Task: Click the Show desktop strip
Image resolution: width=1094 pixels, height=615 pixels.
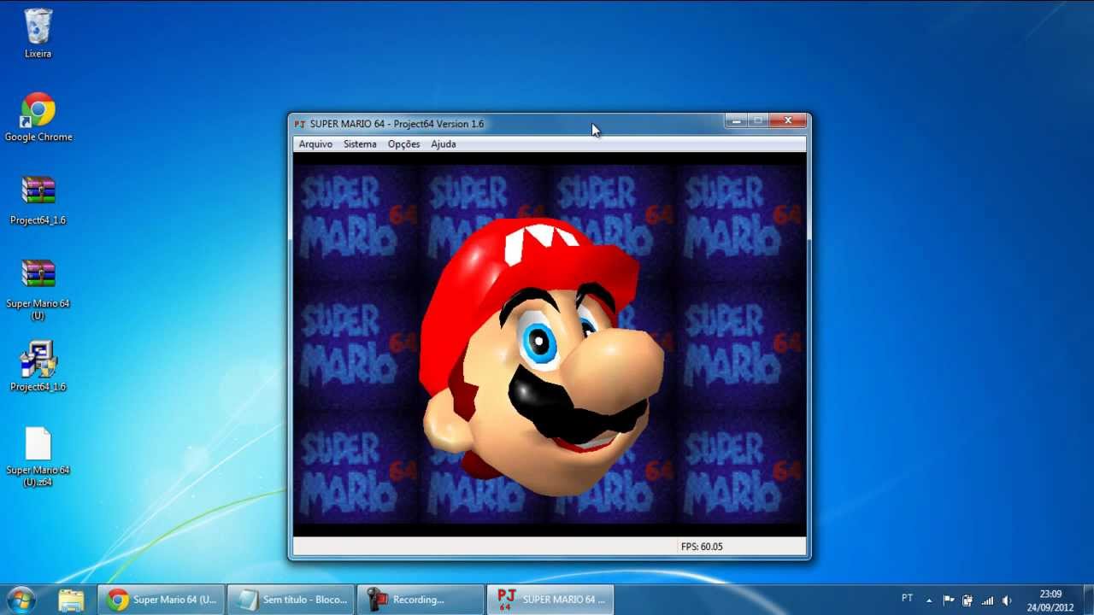Action: point(1087,600)
